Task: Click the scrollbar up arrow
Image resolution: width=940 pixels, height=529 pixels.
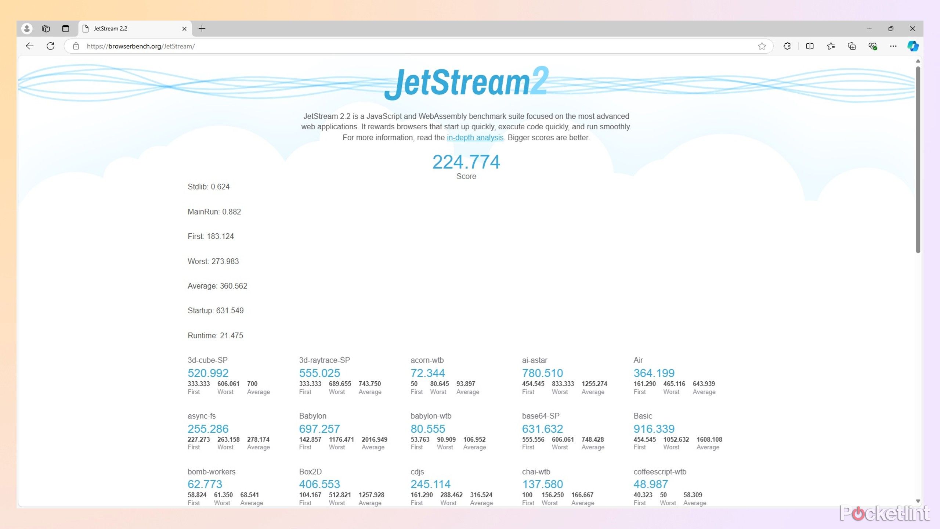Action: (918, 61)
